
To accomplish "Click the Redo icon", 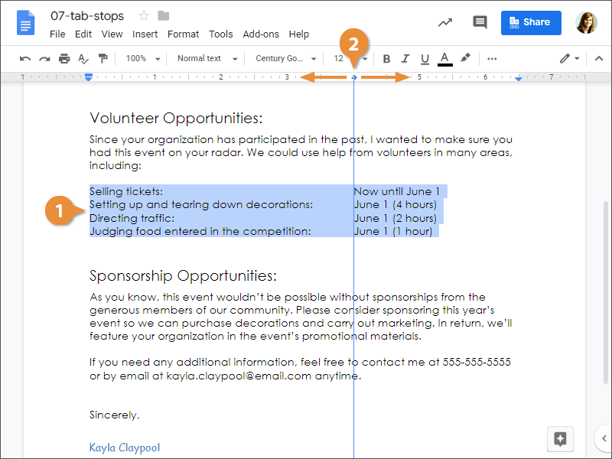I will pos(44,59).
